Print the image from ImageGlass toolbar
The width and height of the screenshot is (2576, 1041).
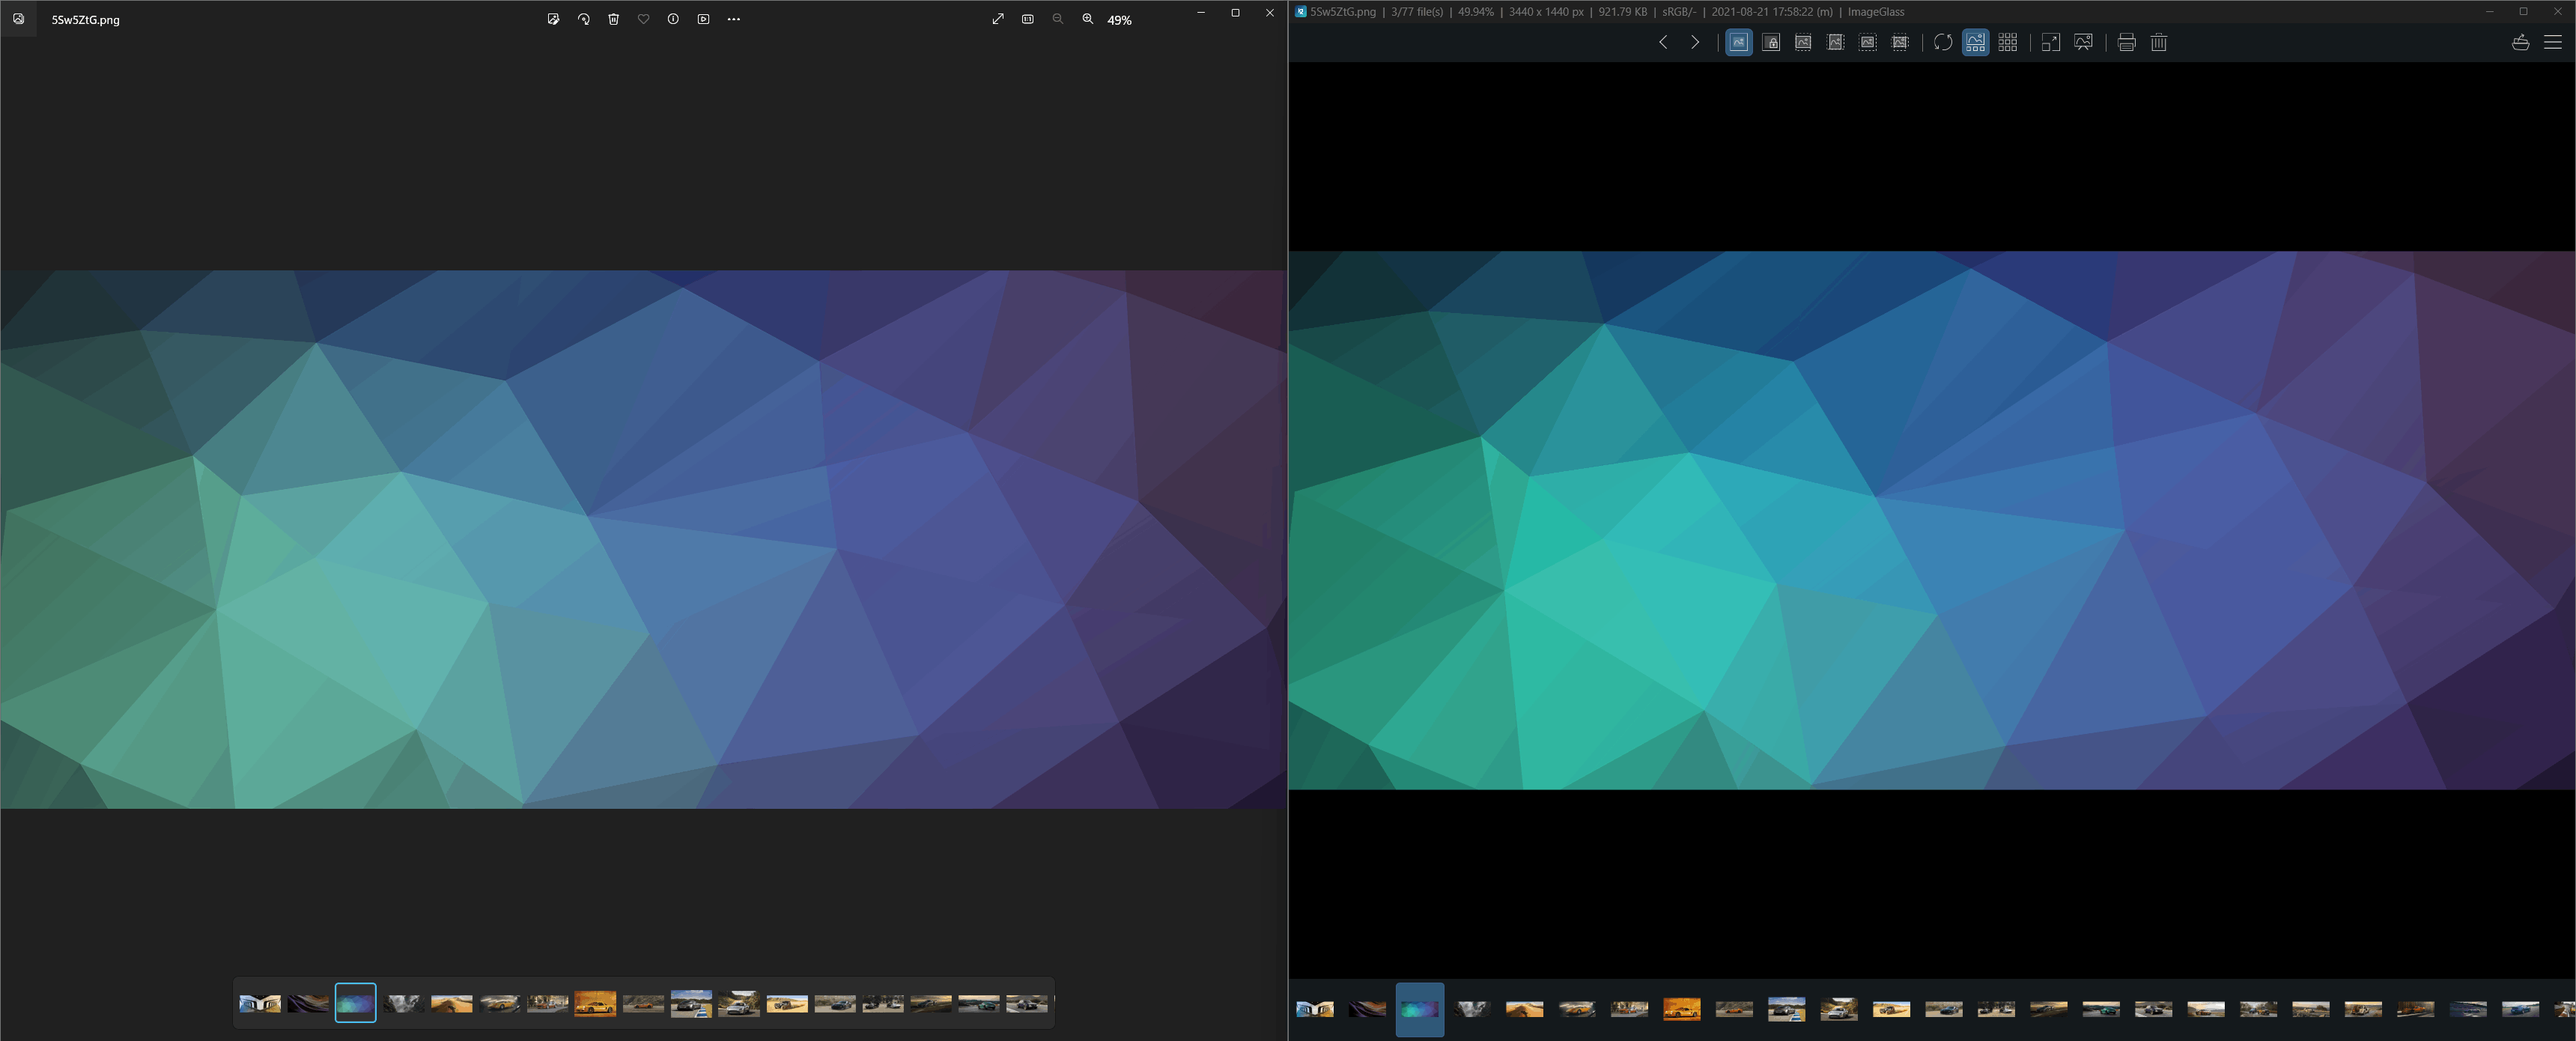pyautogui.click(x=2126, y=42)
